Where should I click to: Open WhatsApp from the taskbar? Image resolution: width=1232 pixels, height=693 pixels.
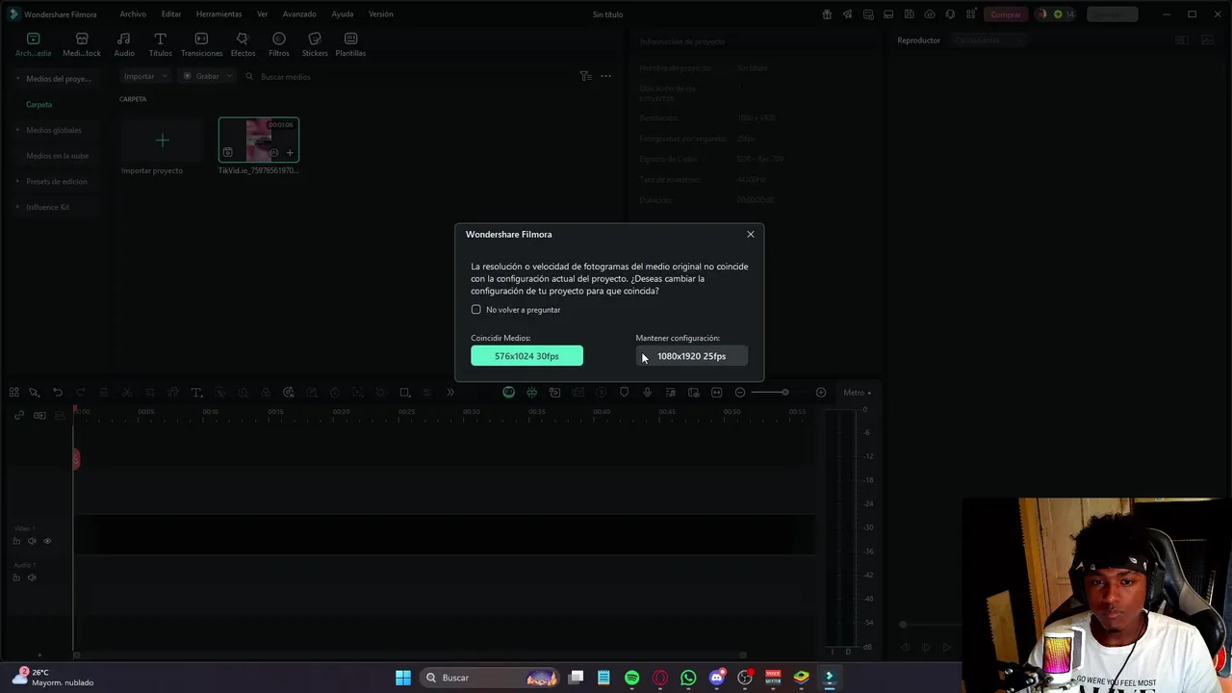[x=688, y=678]
